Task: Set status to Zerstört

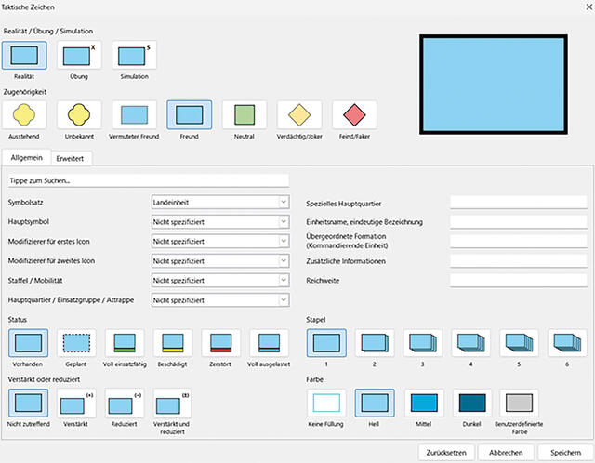Action: point(221,343)
